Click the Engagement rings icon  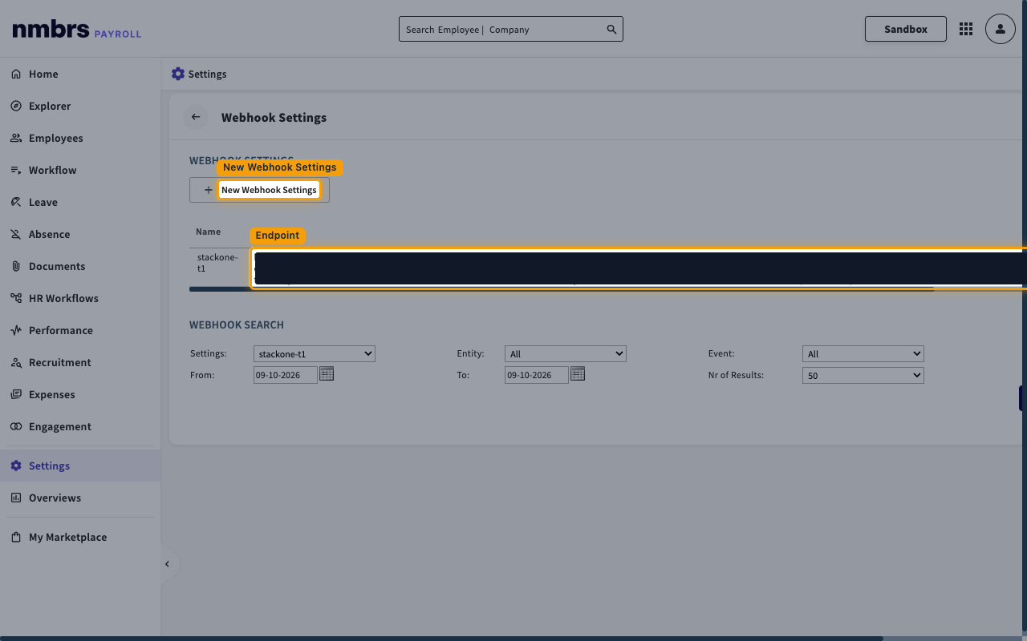click(16, 426)
